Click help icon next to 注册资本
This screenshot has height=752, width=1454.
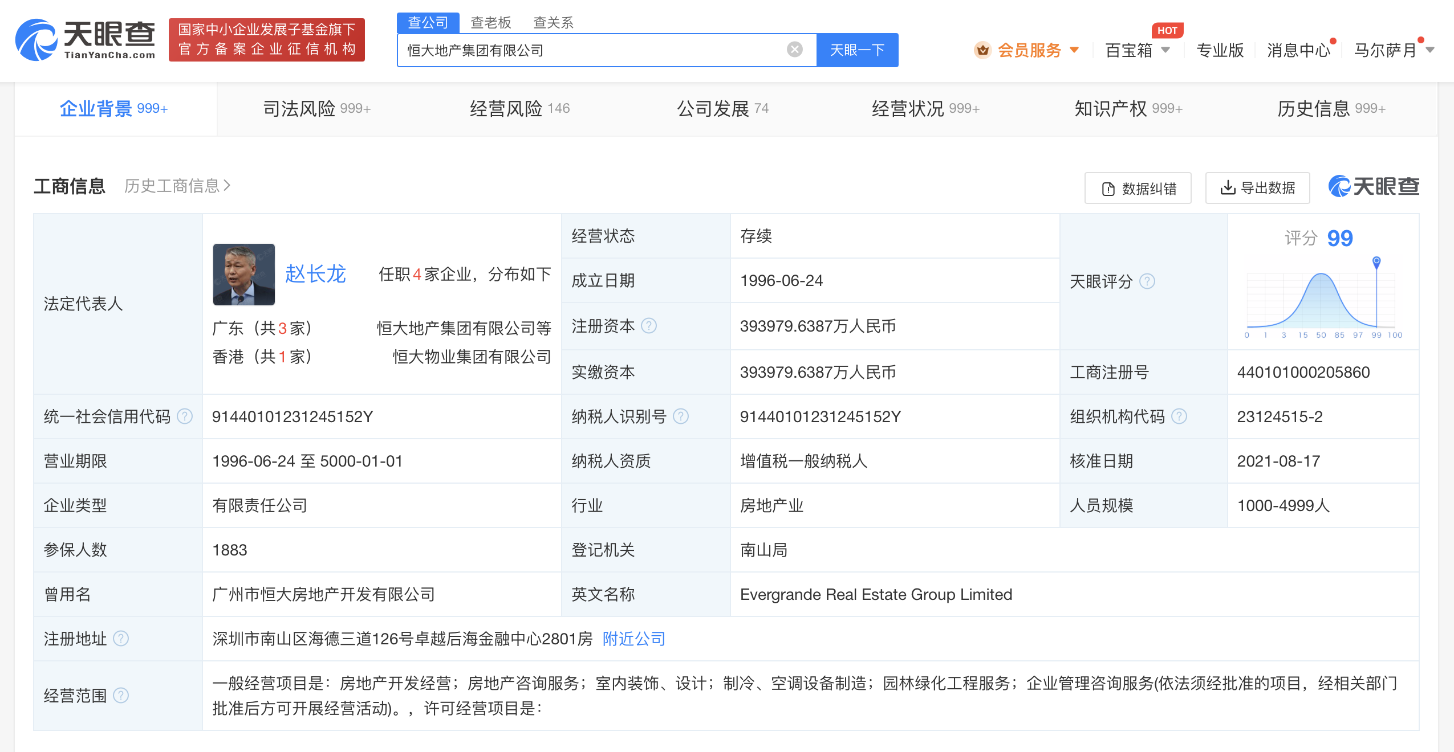click(649, 326)
